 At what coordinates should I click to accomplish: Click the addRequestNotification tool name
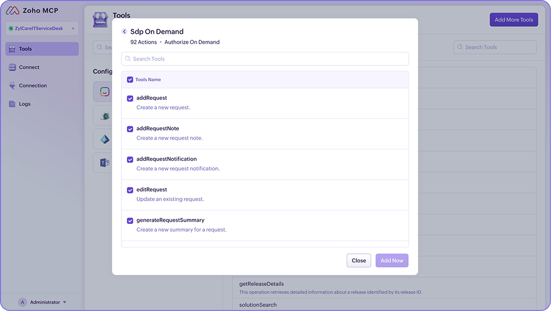[x=167, y=159]
